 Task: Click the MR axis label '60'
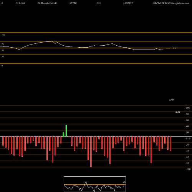[x=187, y=120]
